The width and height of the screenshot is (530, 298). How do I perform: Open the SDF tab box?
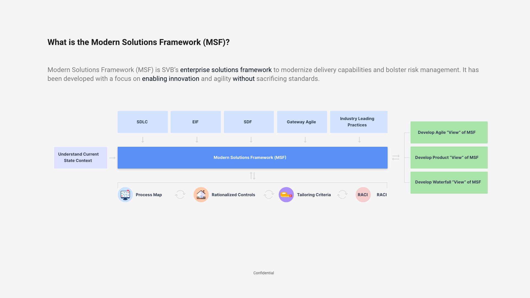(248, 122)
